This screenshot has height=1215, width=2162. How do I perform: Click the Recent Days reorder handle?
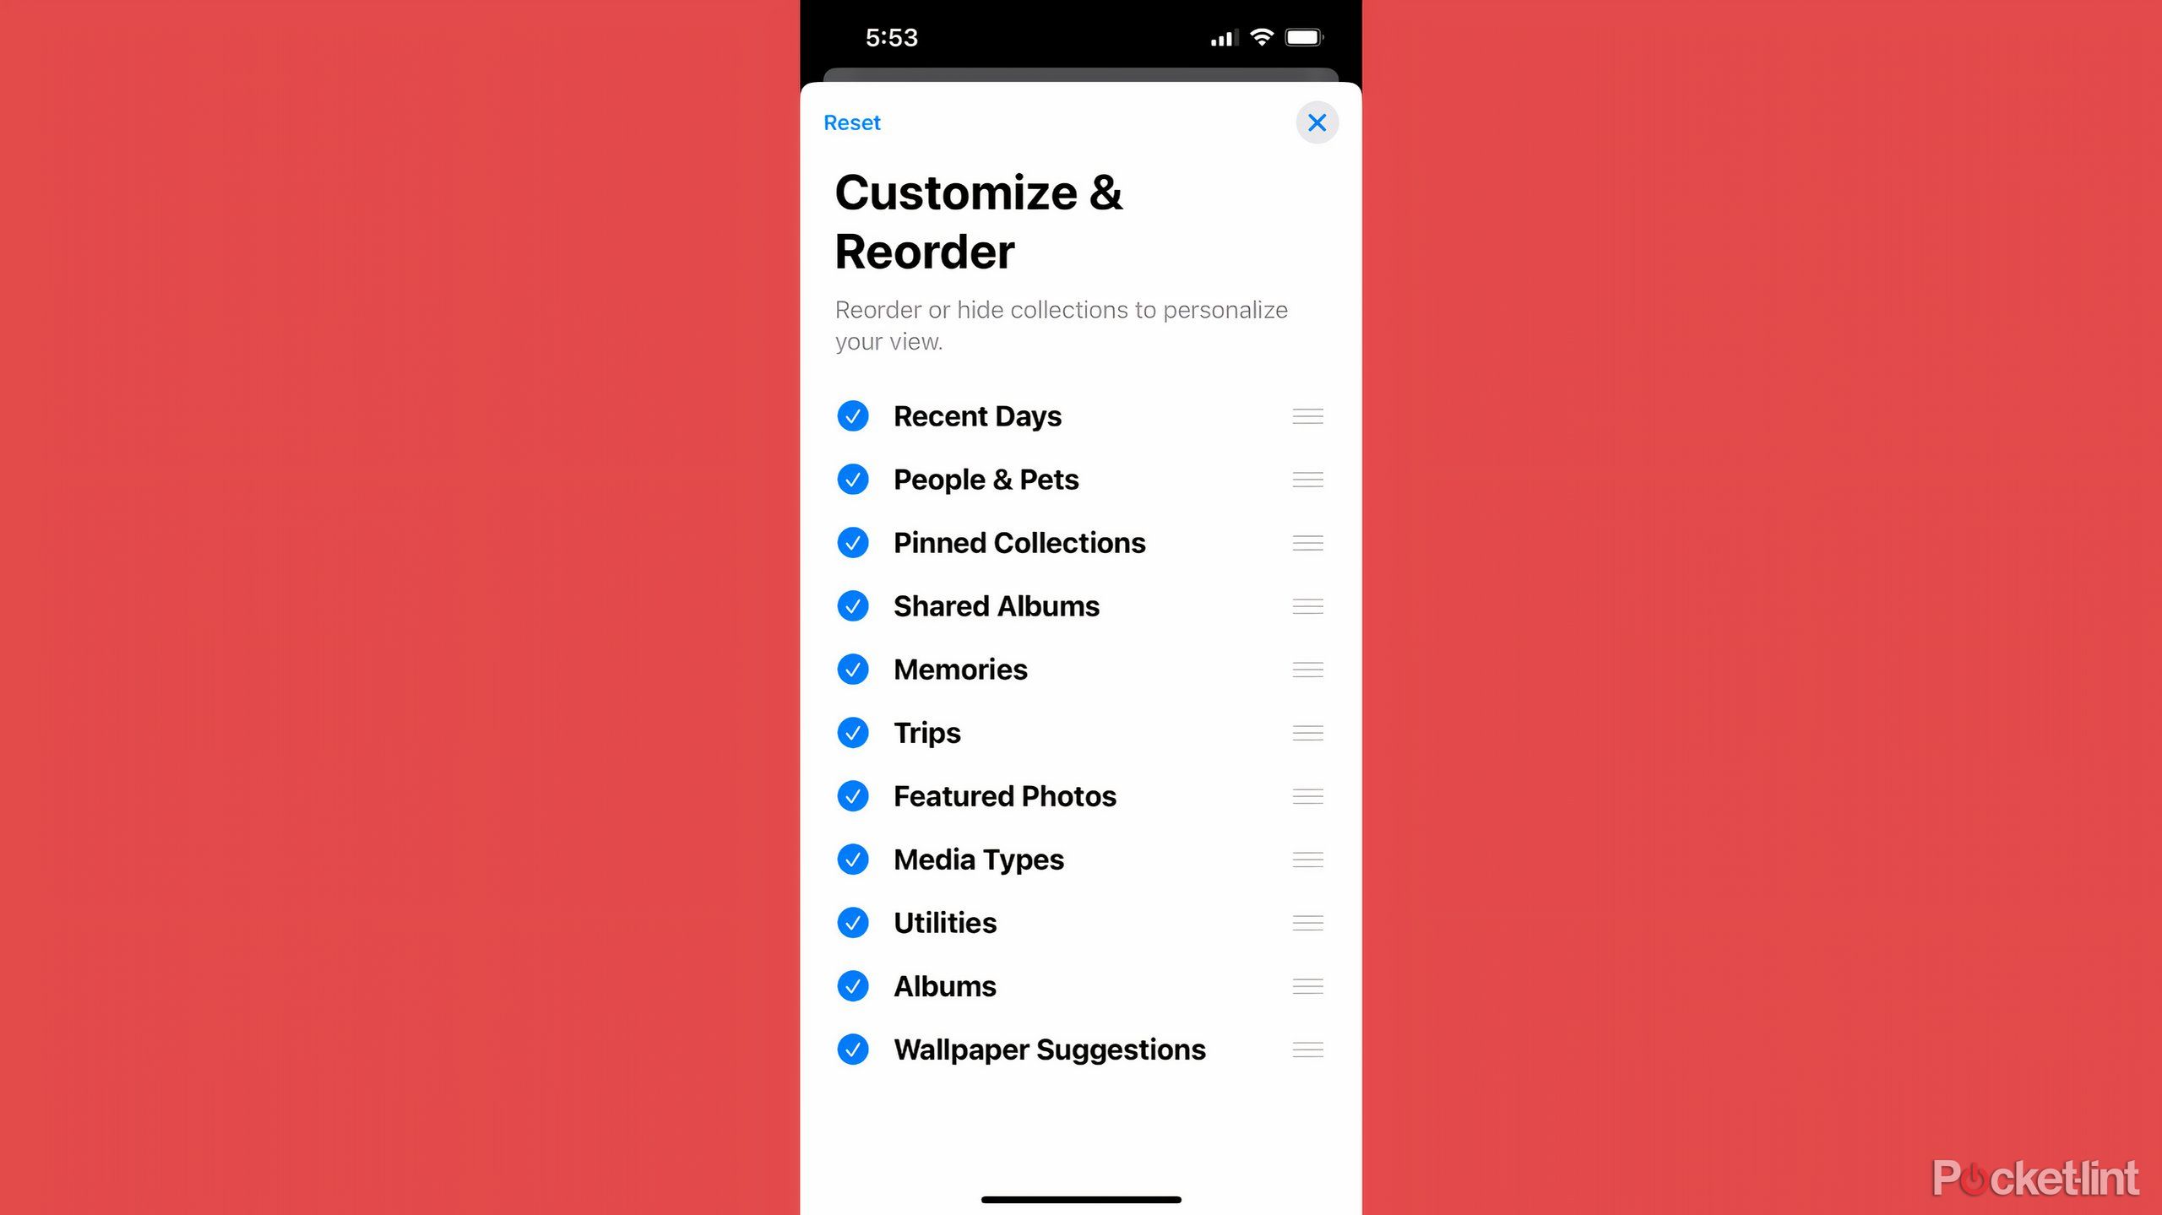(1306, 416)
